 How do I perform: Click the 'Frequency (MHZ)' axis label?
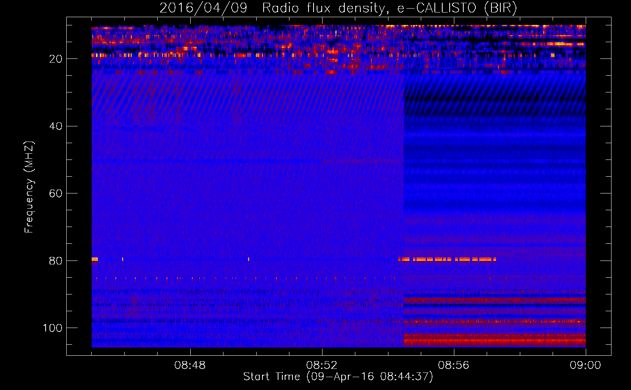(x=29, y=187)
